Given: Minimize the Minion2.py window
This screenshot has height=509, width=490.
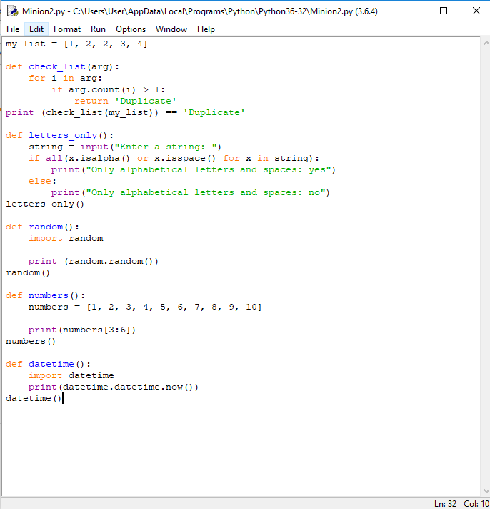Looking at the screenshot, I should 411,11.
